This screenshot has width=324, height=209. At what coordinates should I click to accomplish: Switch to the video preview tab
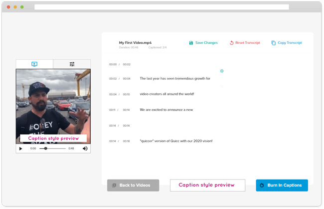tap(34, 64)
